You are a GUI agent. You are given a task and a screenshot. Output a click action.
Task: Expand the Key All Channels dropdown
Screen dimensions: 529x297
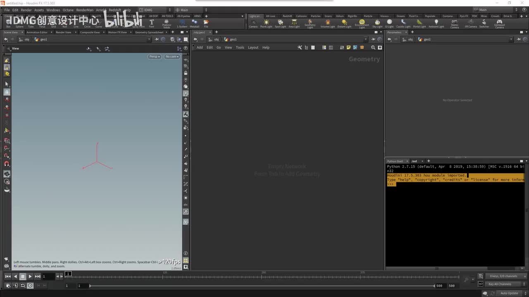[x=502, y=284]
